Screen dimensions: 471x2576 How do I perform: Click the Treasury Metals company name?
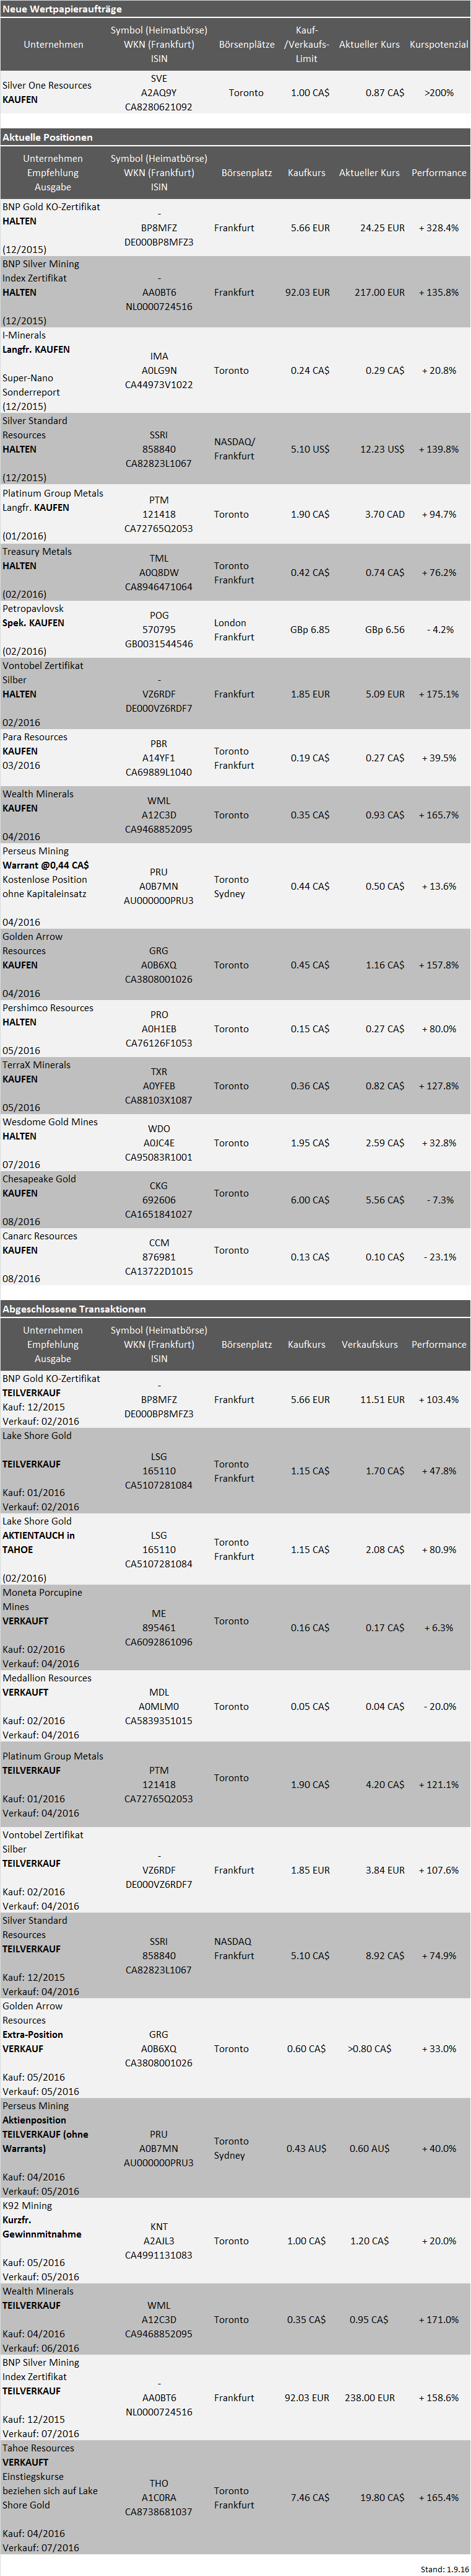pyautogui.click(x=37, y=551)
